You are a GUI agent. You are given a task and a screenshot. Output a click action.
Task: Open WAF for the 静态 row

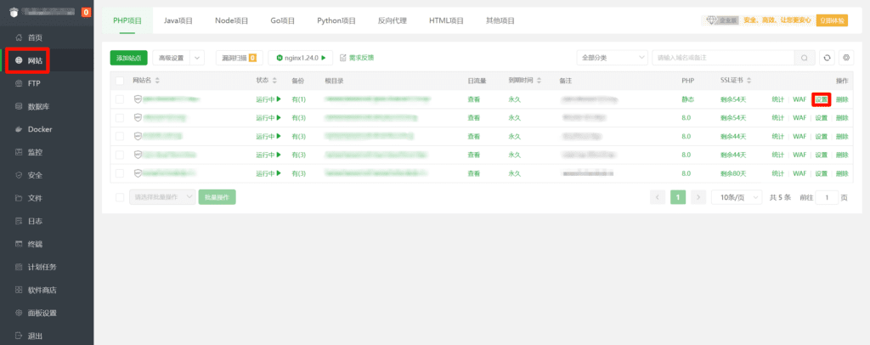[799, 99]
